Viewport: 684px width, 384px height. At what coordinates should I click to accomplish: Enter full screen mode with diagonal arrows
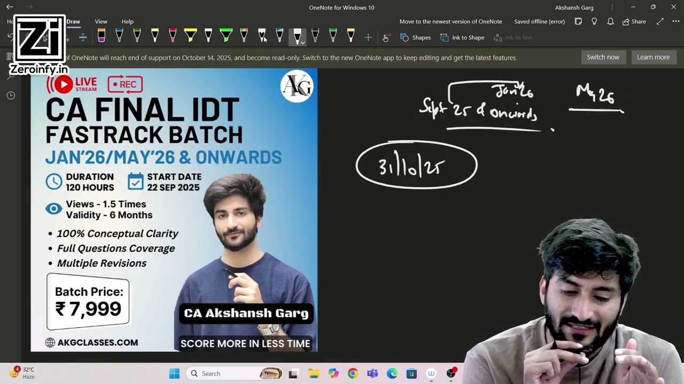click(660, 21)
